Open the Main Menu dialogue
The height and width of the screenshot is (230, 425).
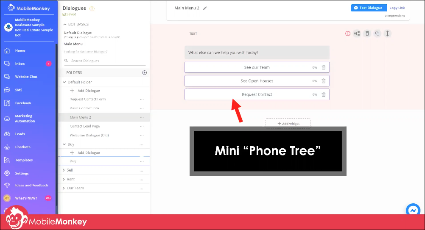click(73, 44)
